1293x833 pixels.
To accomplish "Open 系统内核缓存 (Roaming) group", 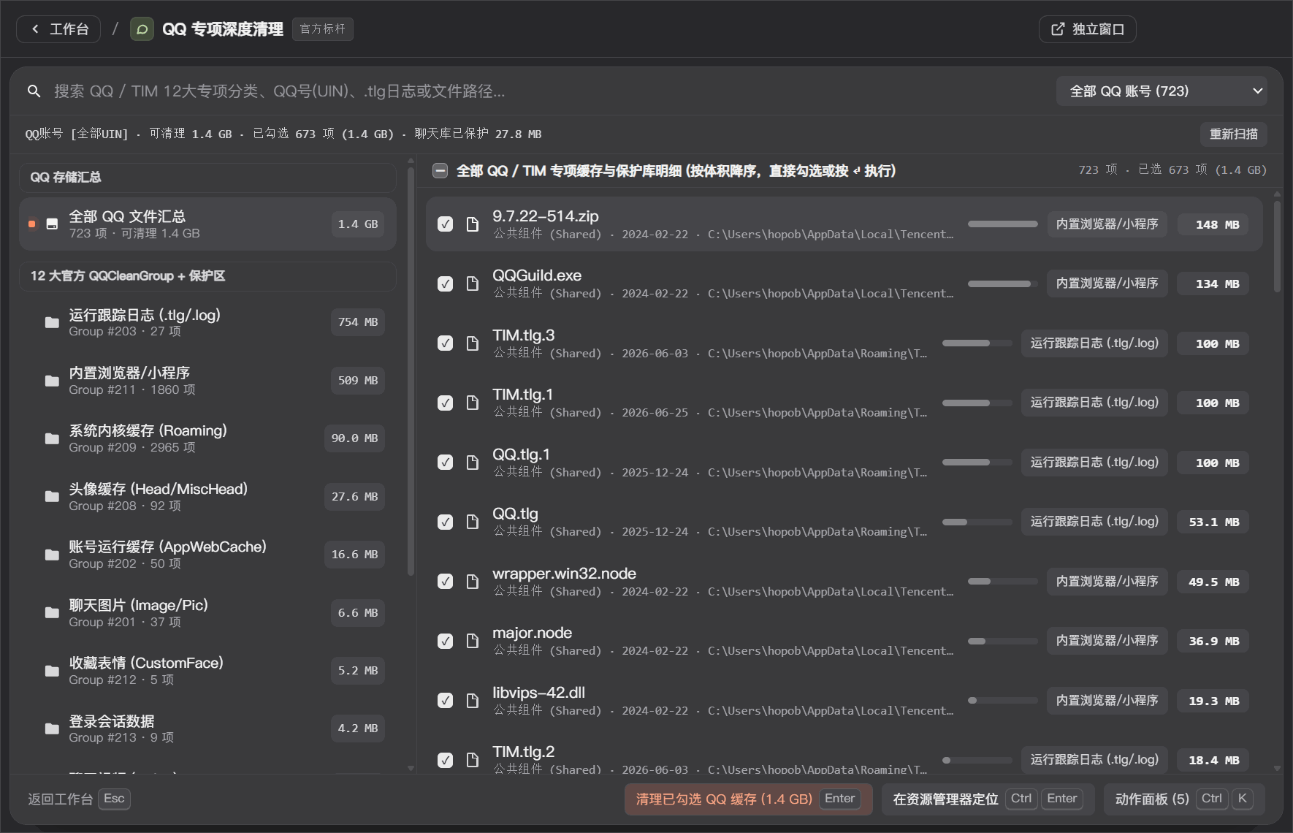I will [x=207, y=438].
